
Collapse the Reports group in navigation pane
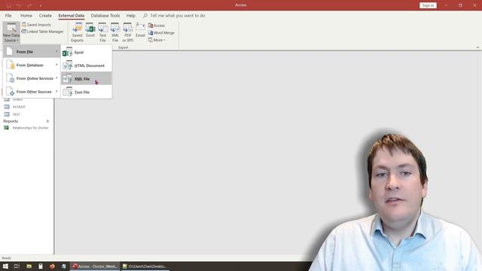(x=47, y=121)
